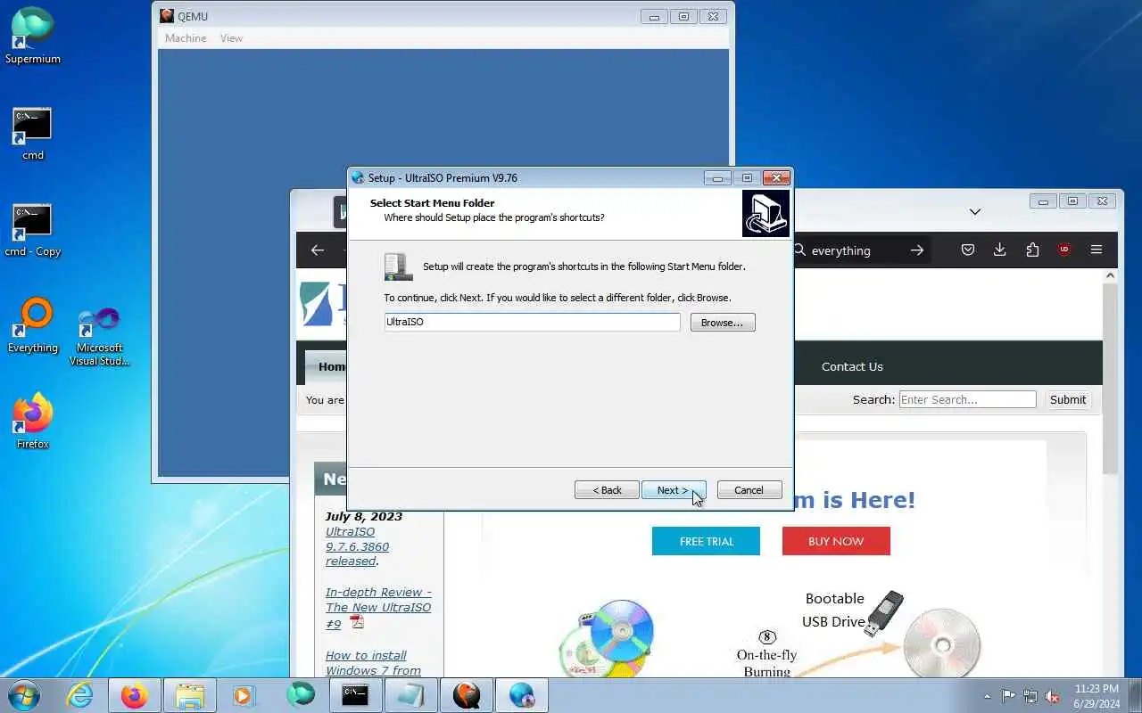Image resolution: width=1142 pixels, height=713 pixels.
Task: Click UltraISO setup title bar icon
Action: pyautogui.click(x=358, y=177)
